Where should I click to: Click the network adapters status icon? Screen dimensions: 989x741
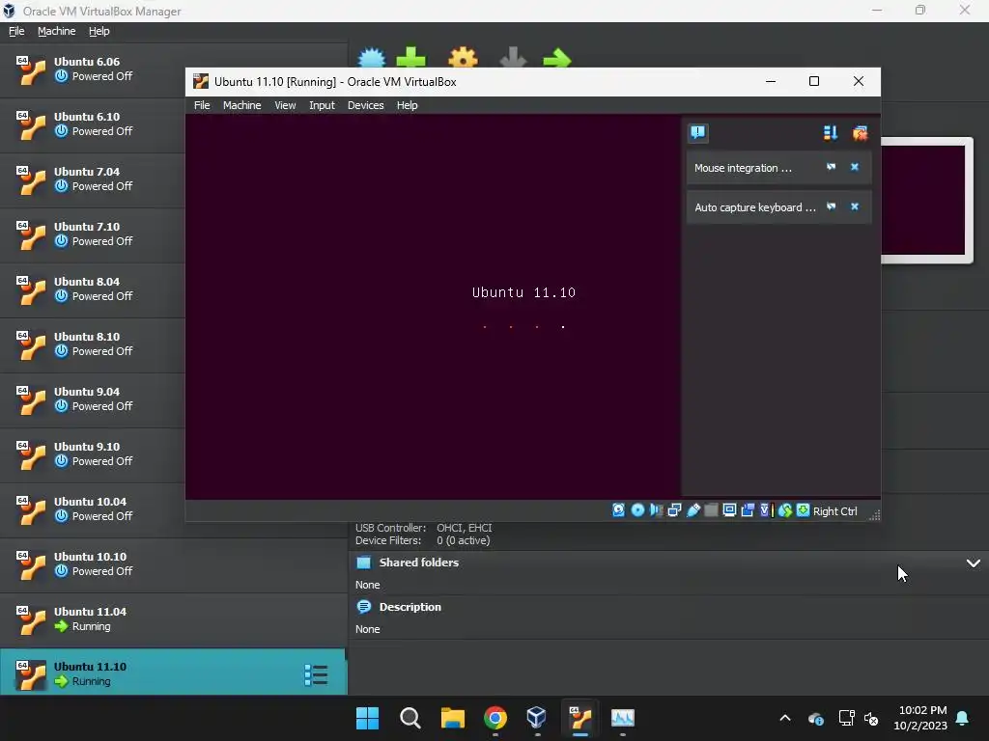(x=674, y=510)
